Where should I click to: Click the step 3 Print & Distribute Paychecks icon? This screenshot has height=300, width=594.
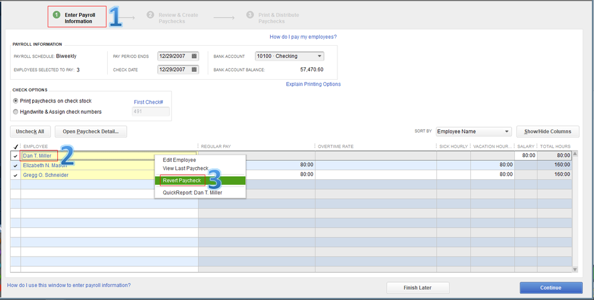[x=250, y=15]
